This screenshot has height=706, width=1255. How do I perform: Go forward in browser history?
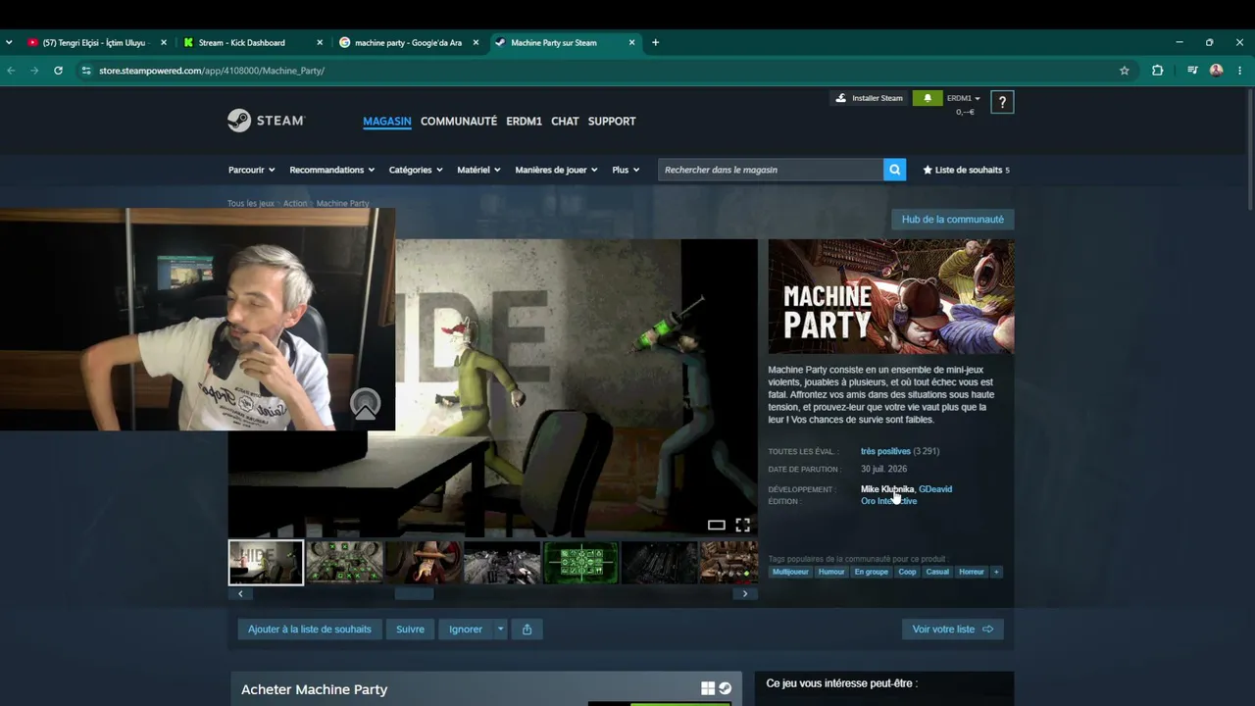tap(34, 71)
